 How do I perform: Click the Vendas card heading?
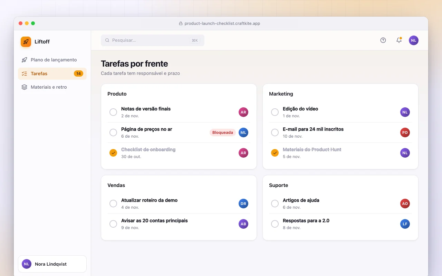116,185
